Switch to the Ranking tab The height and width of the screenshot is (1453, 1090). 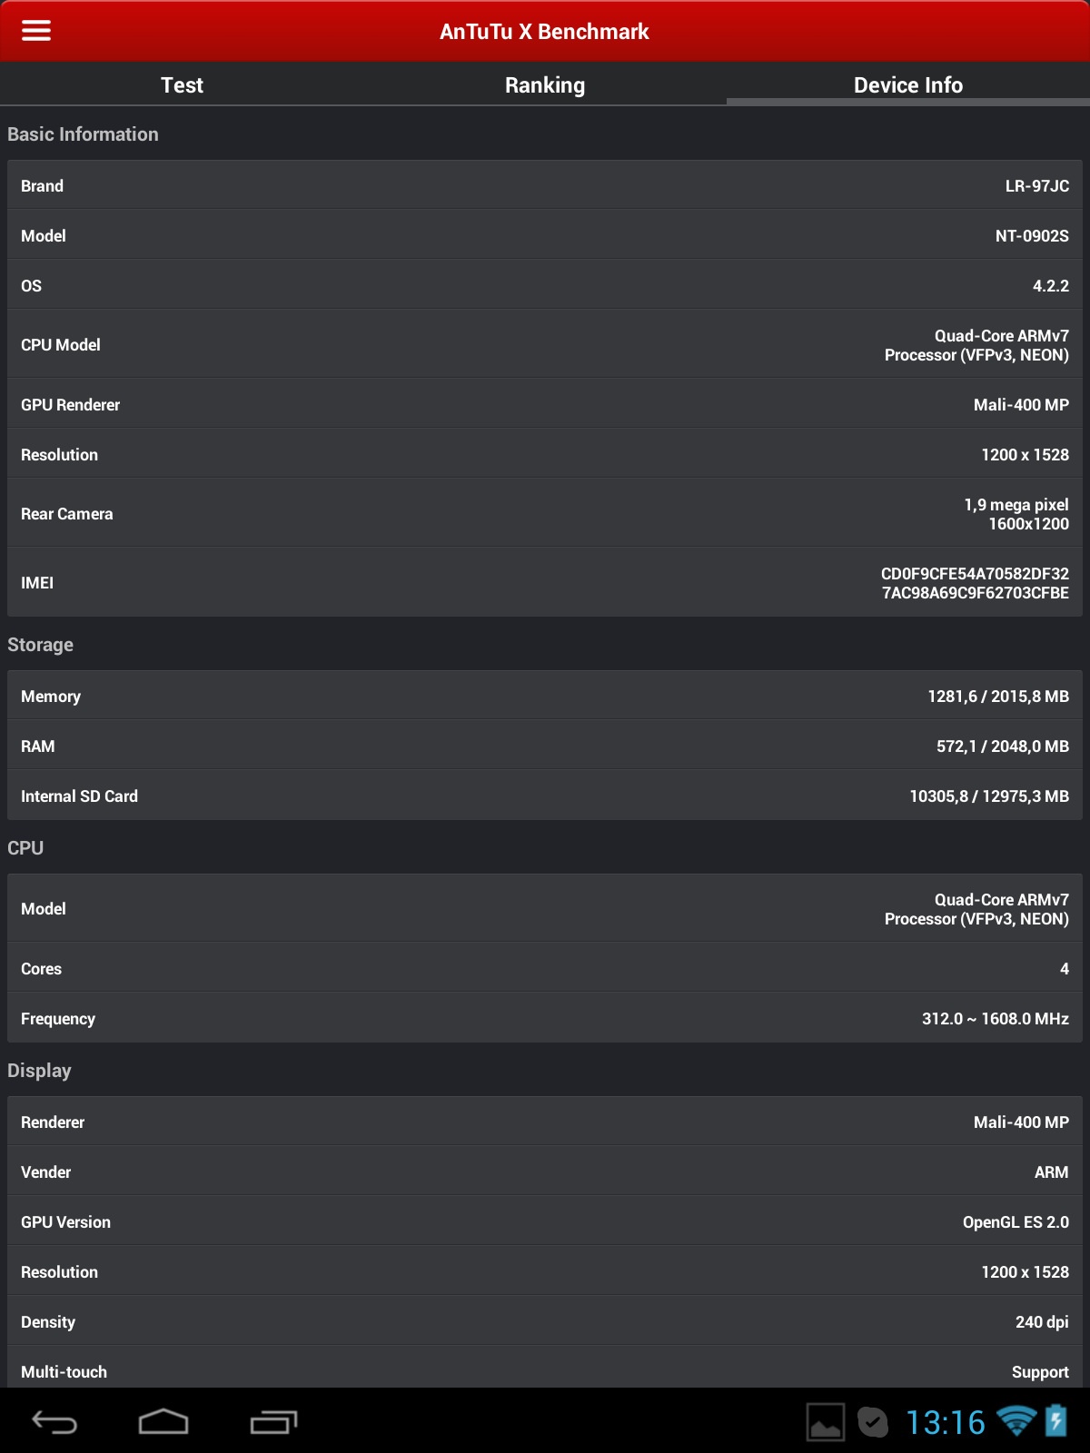click(545, 85)
